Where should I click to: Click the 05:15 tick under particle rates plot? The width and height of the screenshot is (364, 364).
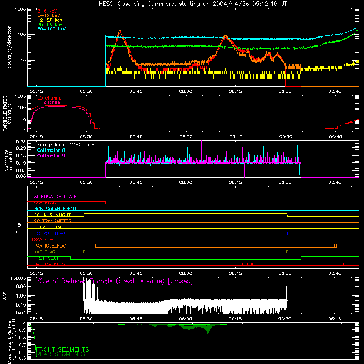(x=36, y=137)
